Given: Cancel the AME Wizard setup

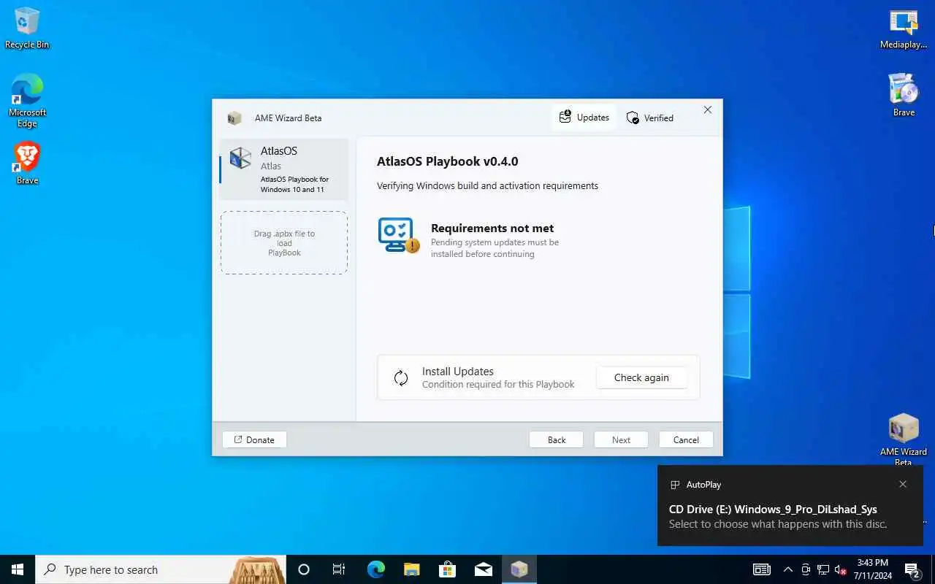Looking at the screenshot, I should [686, 439].
